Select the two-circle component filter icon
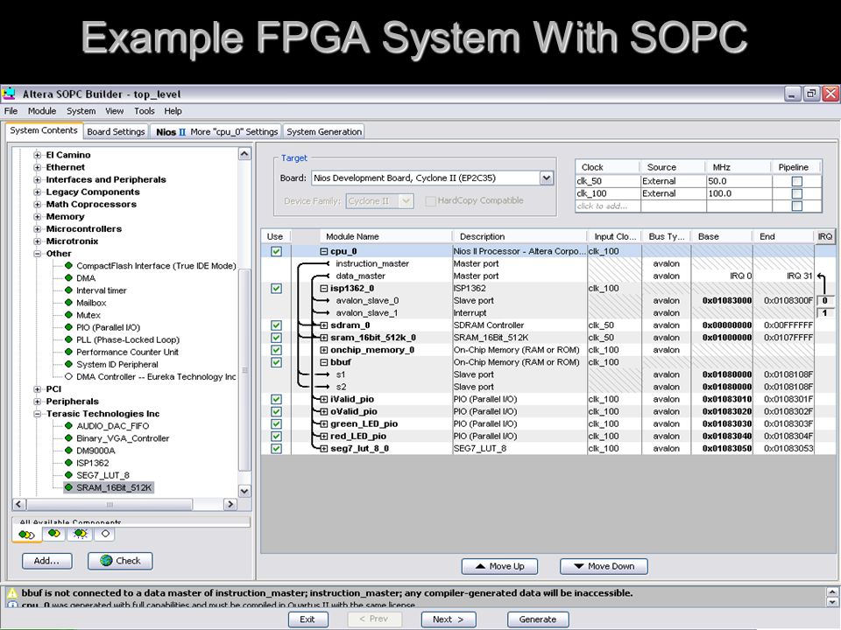The image size is (841, 630). pos(54,534)
